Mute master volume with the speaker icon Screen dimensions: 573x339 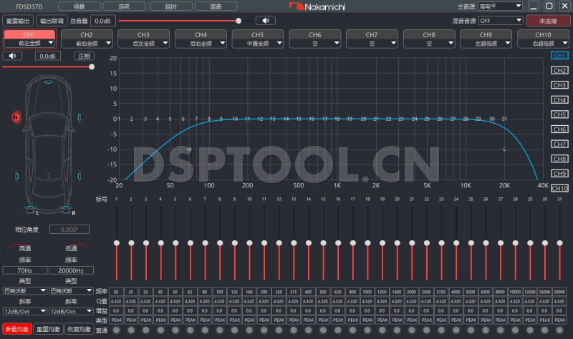point(266,21)
